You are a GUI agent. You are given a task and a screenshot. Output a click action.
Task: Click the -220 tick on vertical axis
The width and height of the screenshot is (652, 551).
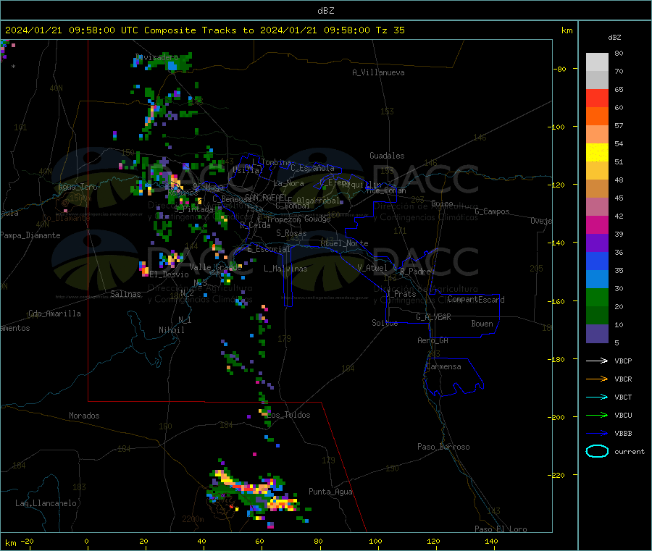[x=558, y=475]
